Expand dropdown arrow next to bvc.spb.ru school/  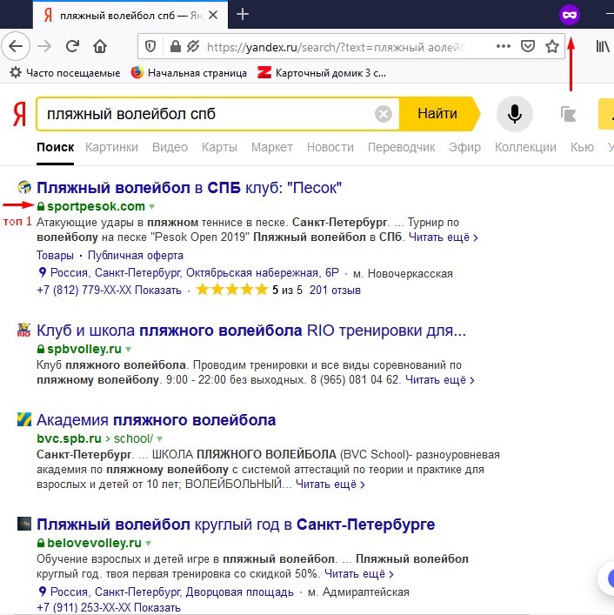159,439
